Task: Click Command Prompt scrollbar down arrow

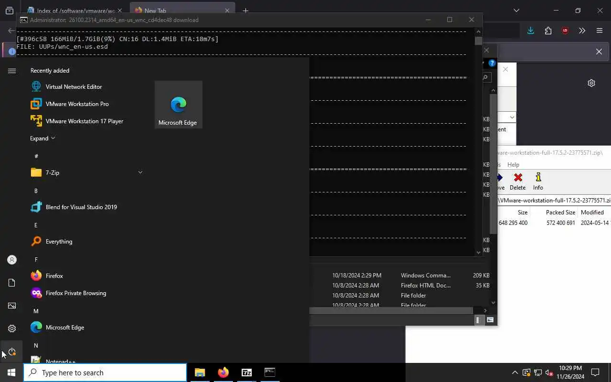Action: pos(478,252)
